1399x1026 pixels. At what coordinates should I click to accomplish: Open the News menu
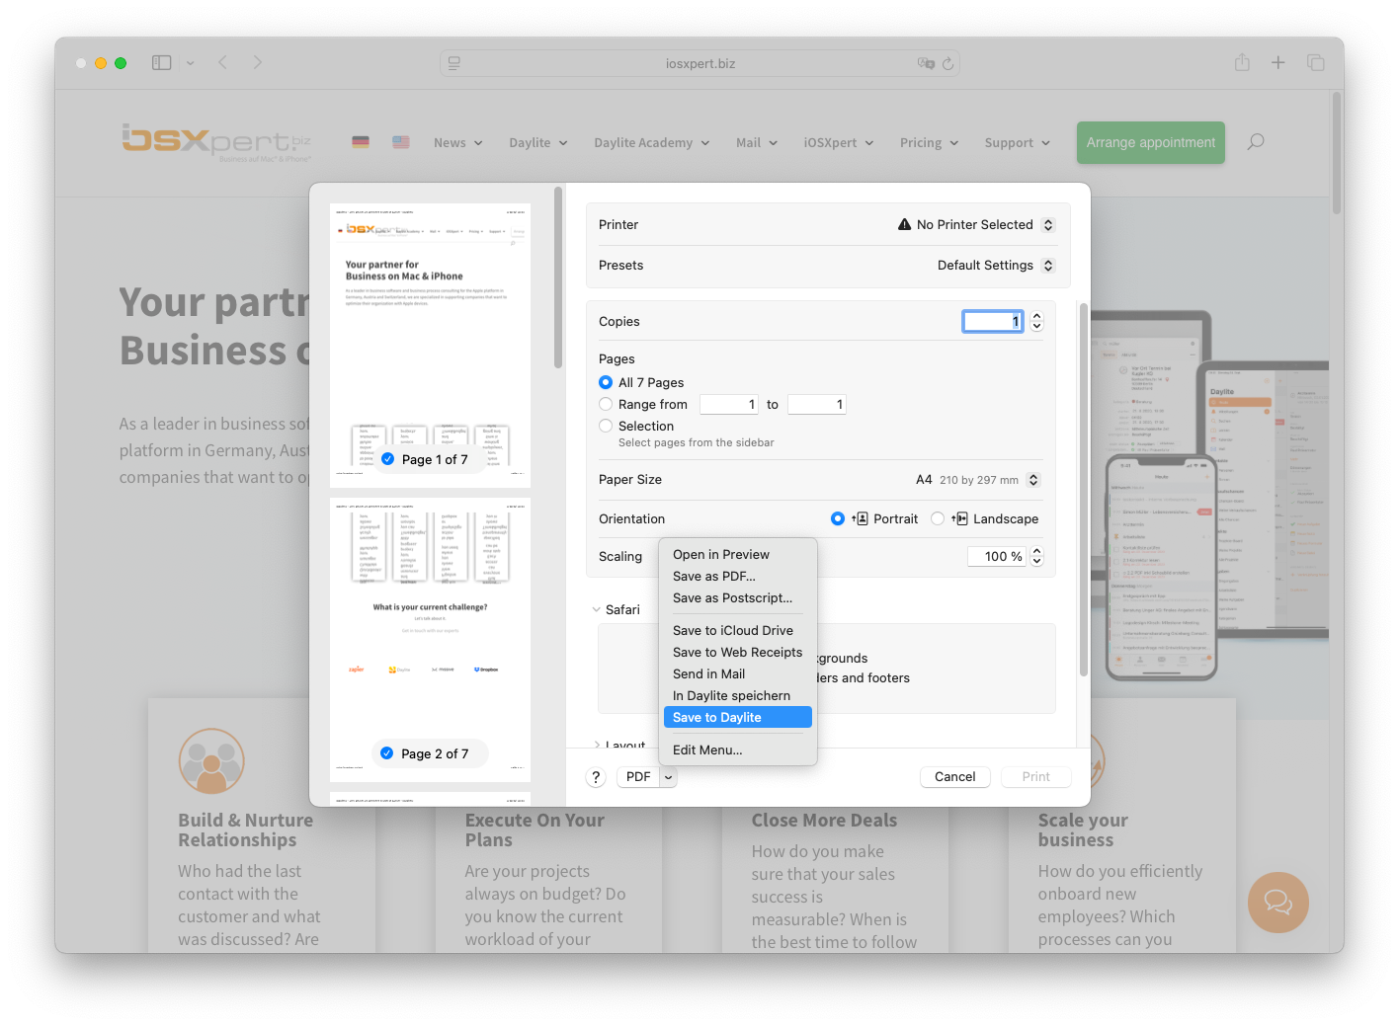(x=457, y=142)
